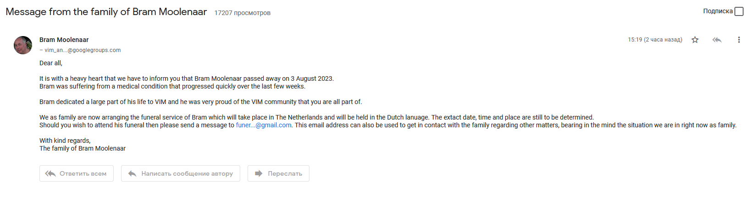Click the line beginning 'It is with a heavy heart'

click(x=186, y=78)
